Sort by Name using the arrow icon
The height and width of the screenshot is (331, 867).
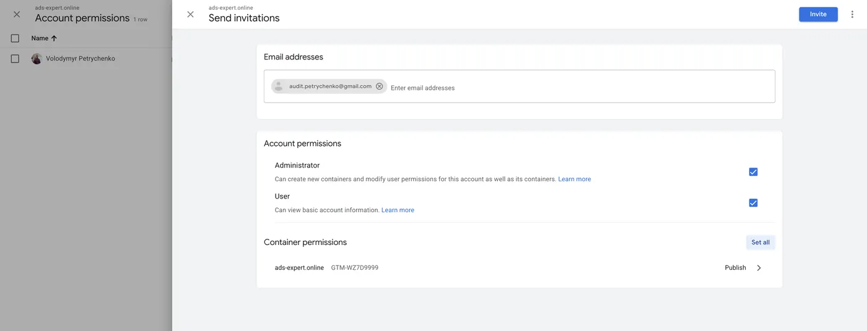[54, 38]
